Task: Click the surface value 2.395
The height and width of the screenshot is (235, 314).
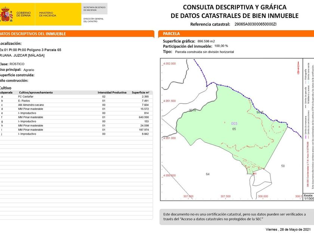Action: (145, 97)
